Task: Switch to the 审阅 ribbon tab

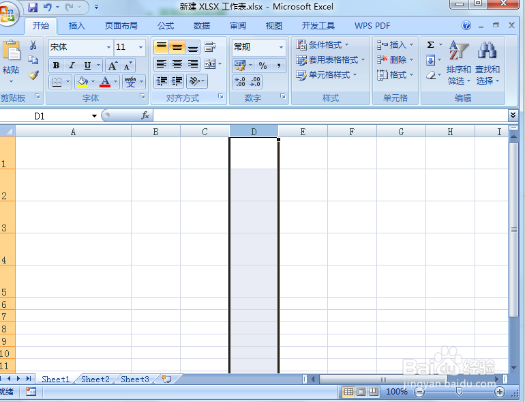Action: (x=238, y=25)
